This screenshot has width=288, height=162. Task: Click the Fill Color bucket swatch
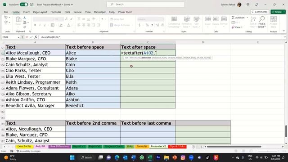point(61,25)
